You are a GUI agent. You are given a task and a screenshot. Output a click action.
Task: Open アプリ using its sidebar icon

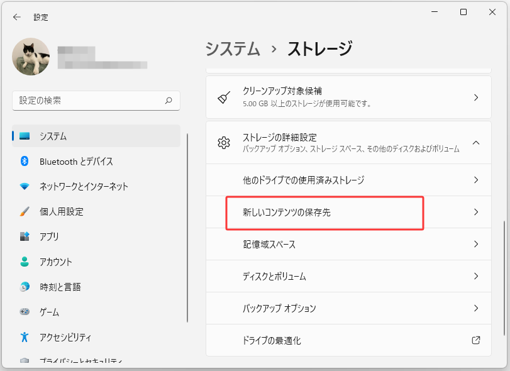(x=25, y=237)
